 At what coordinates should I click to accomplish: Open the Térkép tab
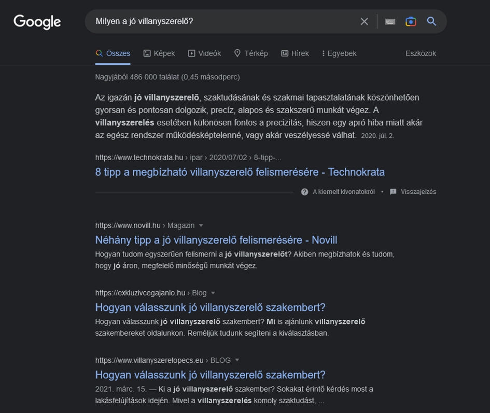tap(251, 53)
